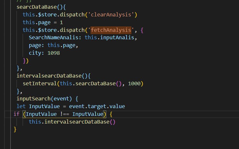239x149 pixels.
Task: Click the !== operator in condition
Action: pos(64,114)
